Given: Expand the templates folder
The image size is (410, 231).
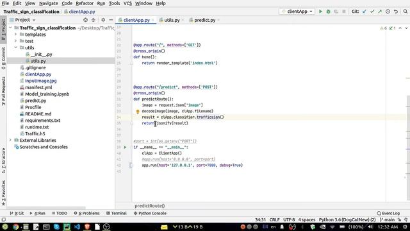Looking at the screenshot, I should click(15, 34).
